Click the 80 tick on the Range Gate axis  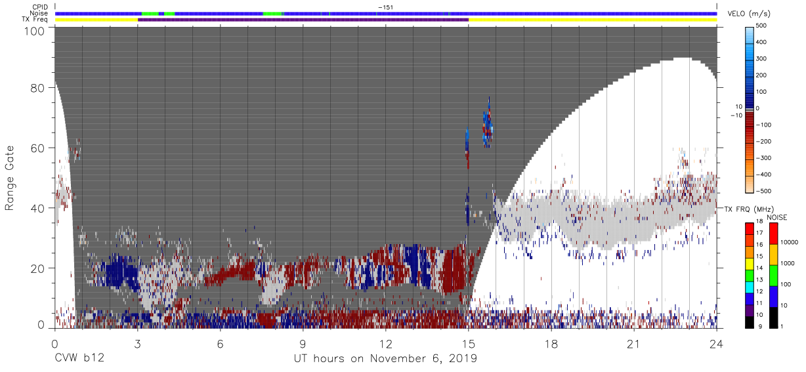point(37,87)
